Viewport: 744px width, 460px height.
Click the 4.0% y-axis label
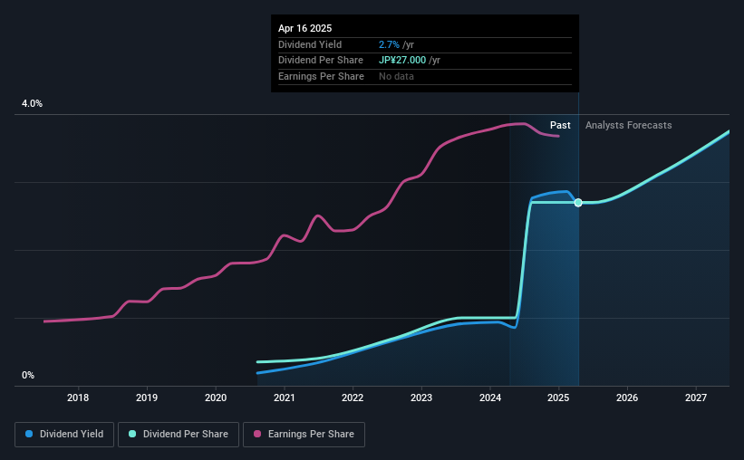(32, 103)
